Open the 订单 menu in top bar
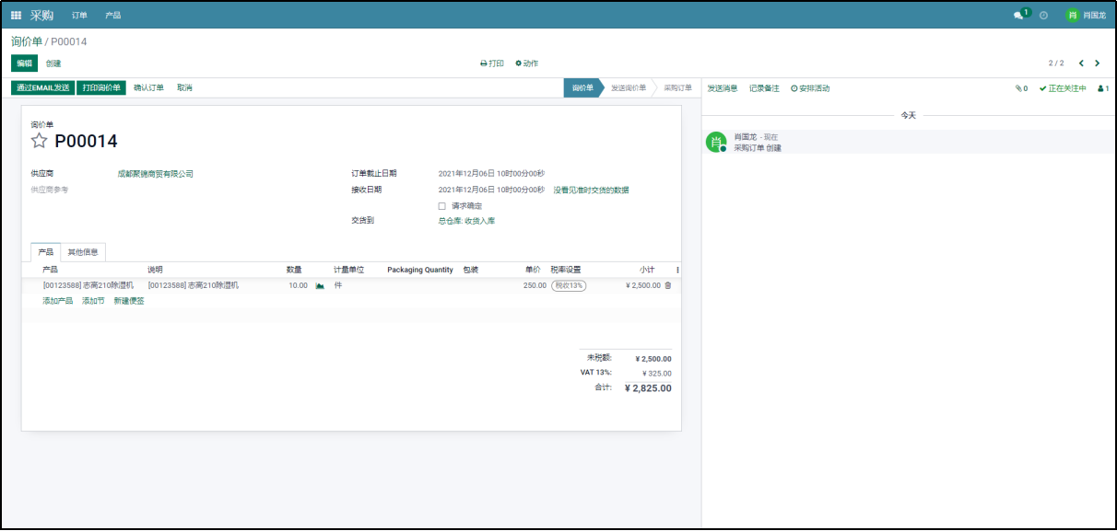This screenshot has height=531, width=1117. click(x=79, y=16)
